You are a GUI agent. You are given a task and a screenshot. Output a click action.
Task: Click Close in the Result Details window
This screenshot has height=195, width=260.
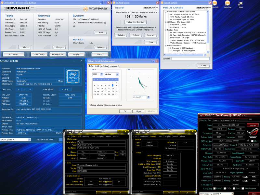203,66
